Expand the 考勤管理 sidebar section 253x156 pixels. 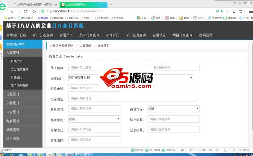23,121
